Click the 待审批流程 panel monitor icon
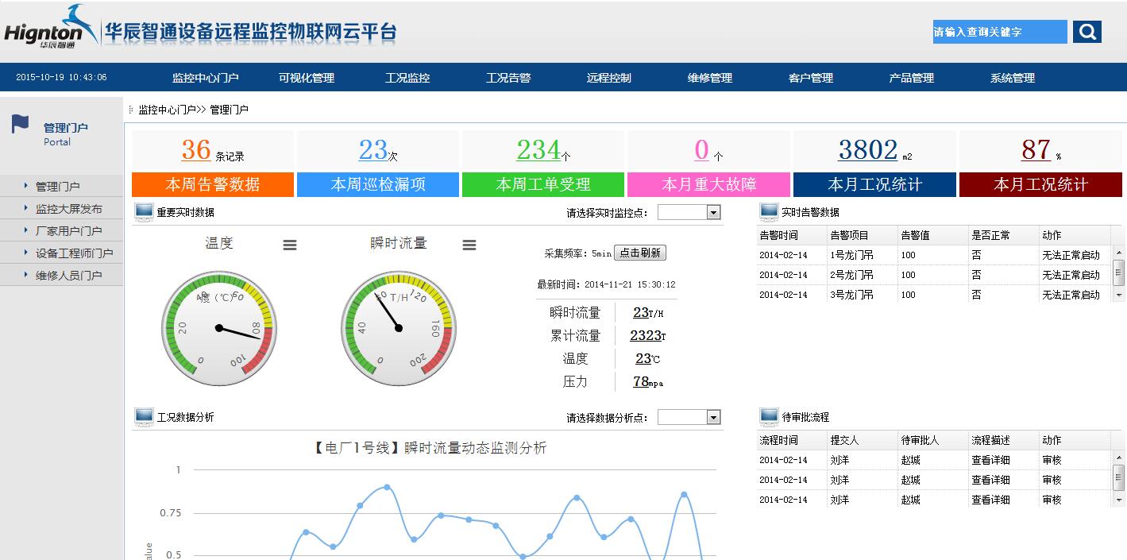Image resolution: width=1127 pixels, height=560 pixels. [x=767, y=415]
